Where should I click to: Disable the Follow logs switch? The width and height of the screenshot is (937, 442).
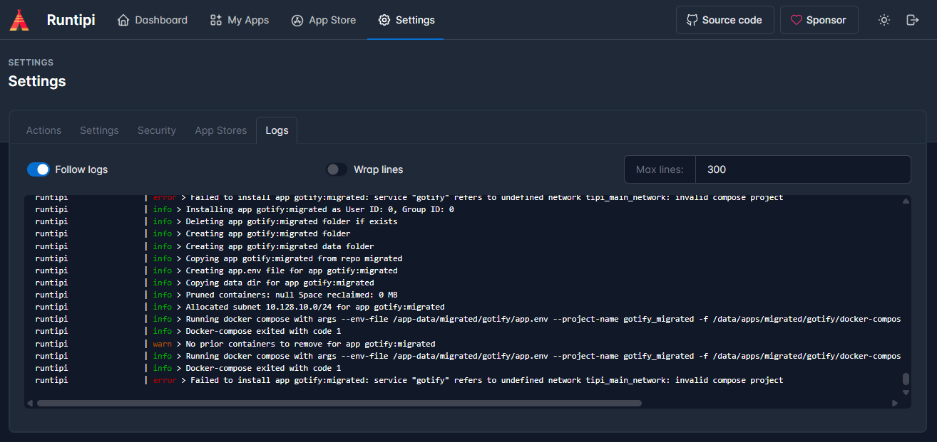tap(38, 169)
